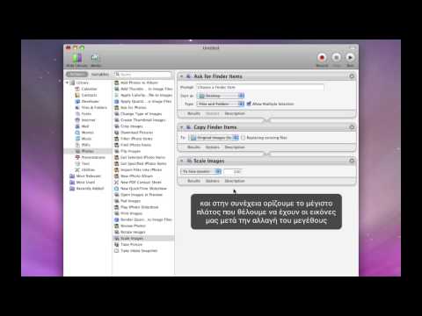Collapse the Library tree disclosure triangle
This screenshot has width=422, height=316.
pos(67,83)
